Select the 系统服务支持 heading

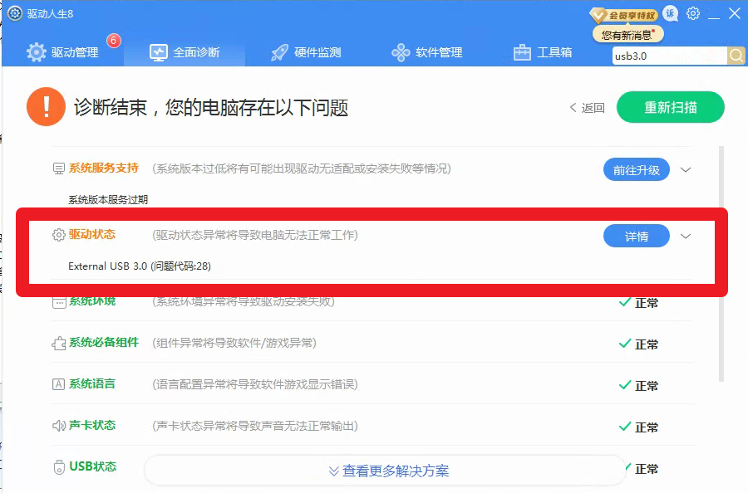[104, 168]
